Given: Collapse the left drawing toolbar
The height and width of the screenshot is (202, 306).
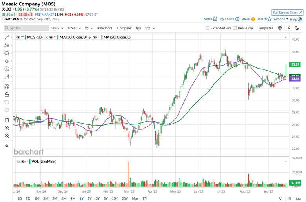Looking at the screenshot, I should (7, 146).
